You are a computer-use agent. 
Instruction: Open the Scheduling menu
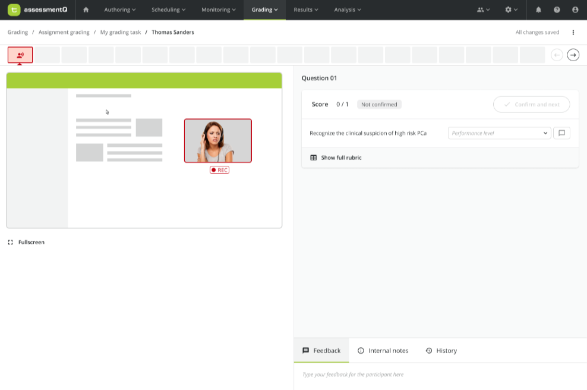click(168, 10)
